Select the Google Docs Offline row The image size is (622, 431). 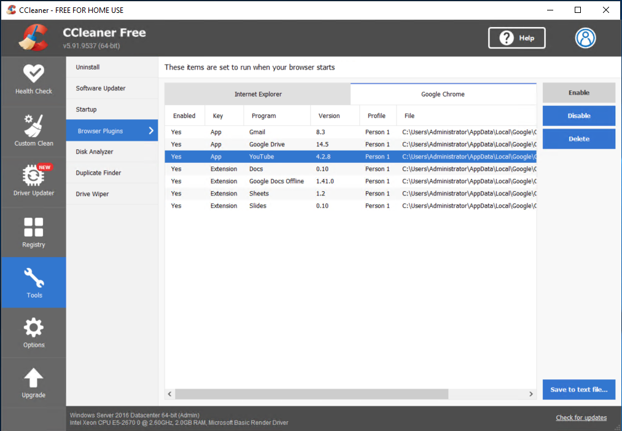point(351,181)
